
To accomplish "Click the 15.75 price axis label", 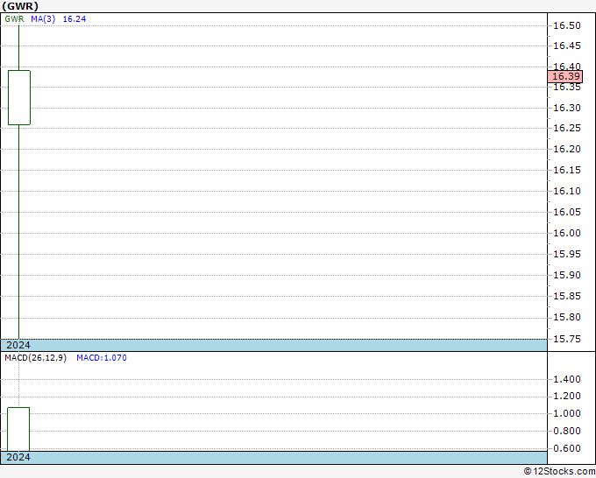I will click(x=567, y=339).
